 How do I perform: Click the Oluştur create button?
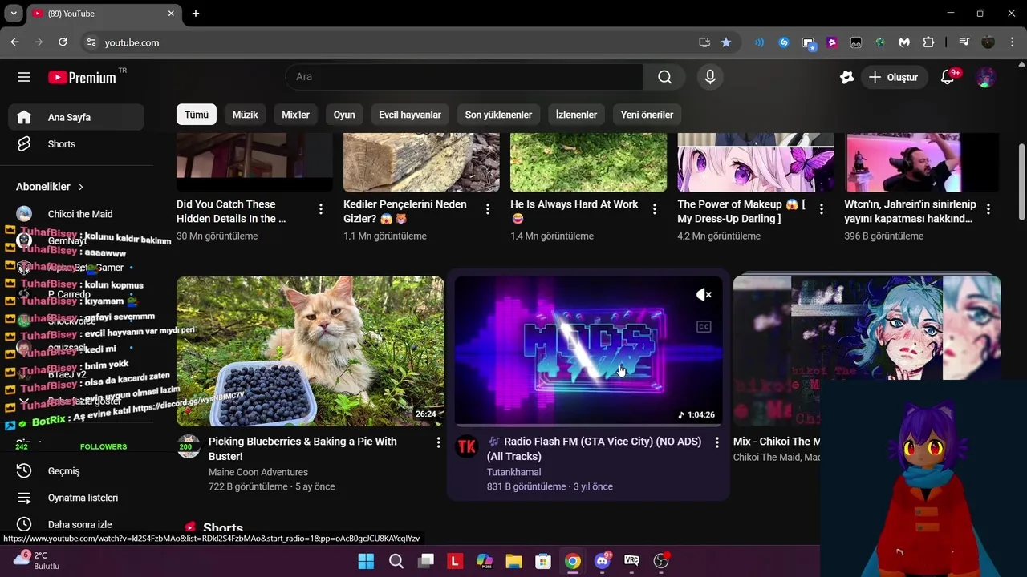893,77
